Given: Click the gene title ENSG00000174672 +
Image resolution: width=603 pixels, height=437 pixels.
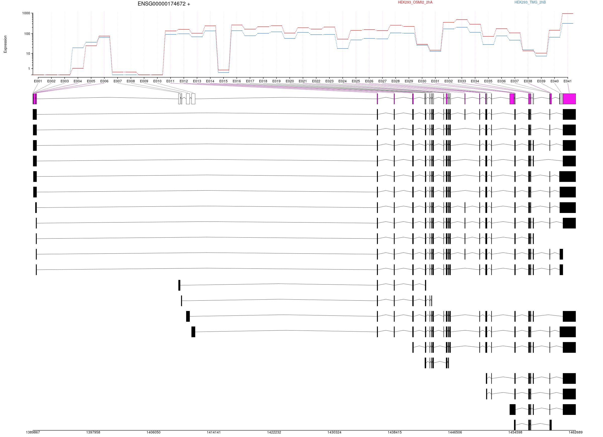Looking at the screenshot, I should tap(164, 4).
